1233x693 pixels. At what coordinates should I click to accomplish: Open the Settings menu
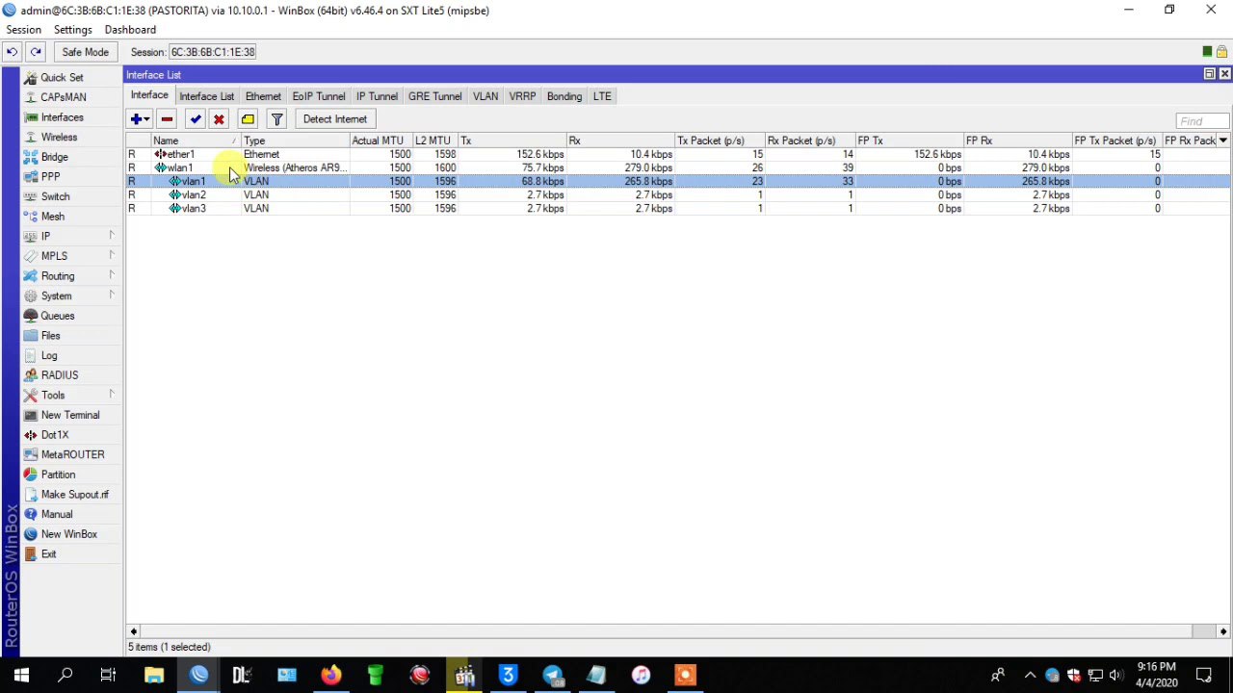(72, 30)
